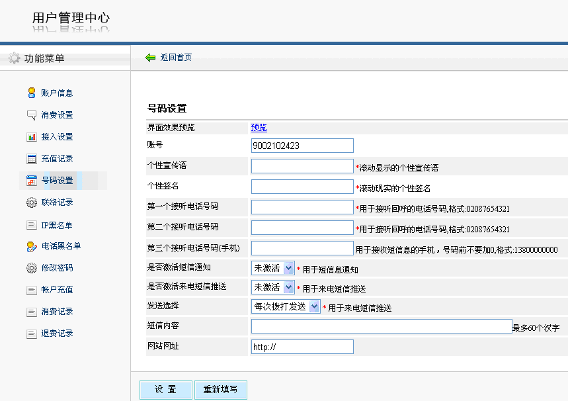Click the 账户信息 user icon
568x401 pixels.
tap(31, 93)
